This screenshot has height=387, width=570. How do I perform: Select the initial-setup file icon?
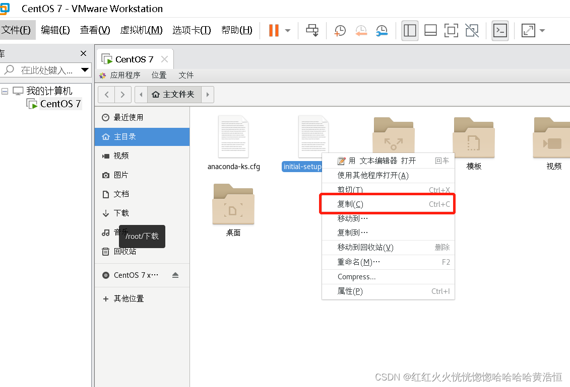point(312,136)
